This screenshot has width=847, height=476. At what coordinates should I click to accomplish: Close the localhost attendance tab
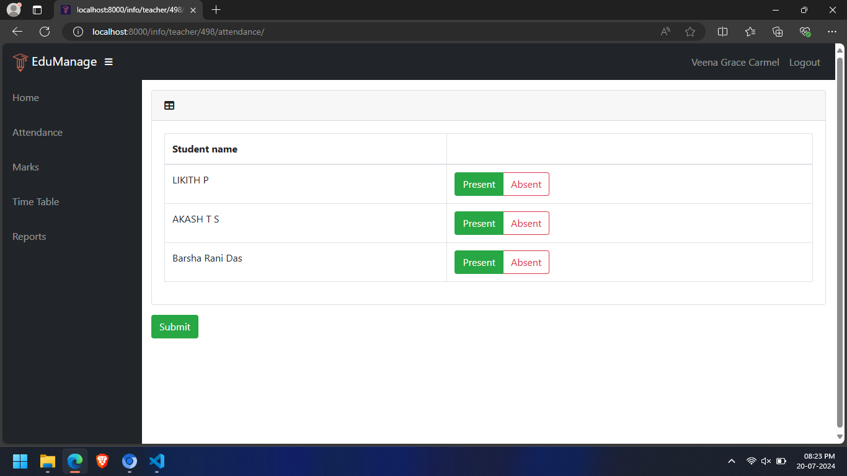[x=193, y=10]
